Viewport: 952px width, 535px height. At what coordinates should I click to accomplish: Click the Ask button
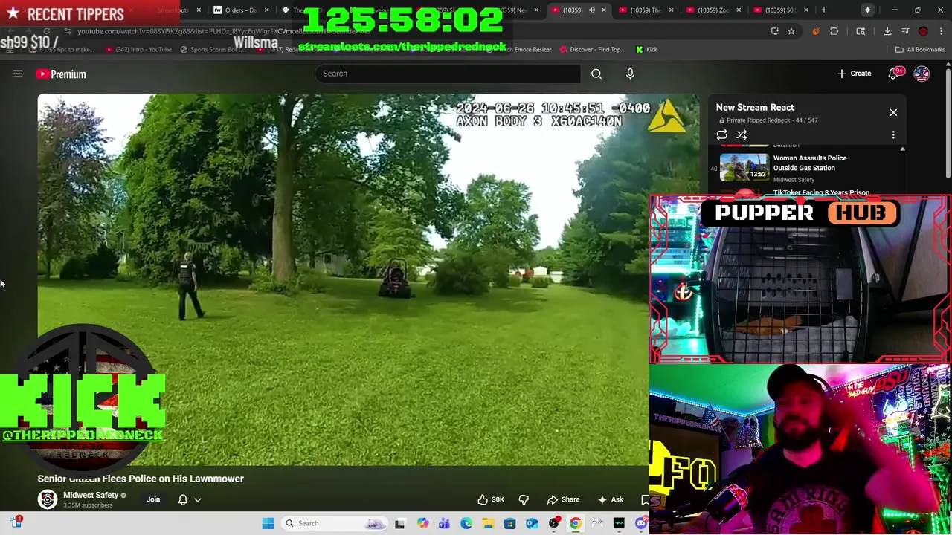pos(610,499)
